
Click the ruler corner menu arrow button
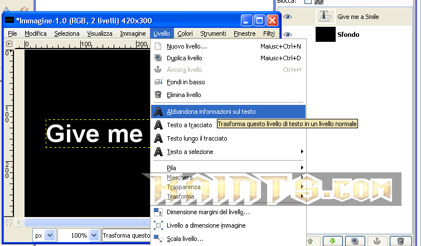9,44
